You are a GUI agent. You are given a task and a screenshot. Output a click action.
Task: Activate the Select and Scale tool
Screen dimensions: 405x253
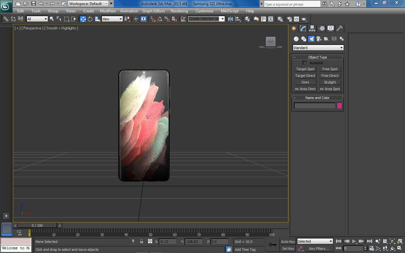tap(97, 19)
